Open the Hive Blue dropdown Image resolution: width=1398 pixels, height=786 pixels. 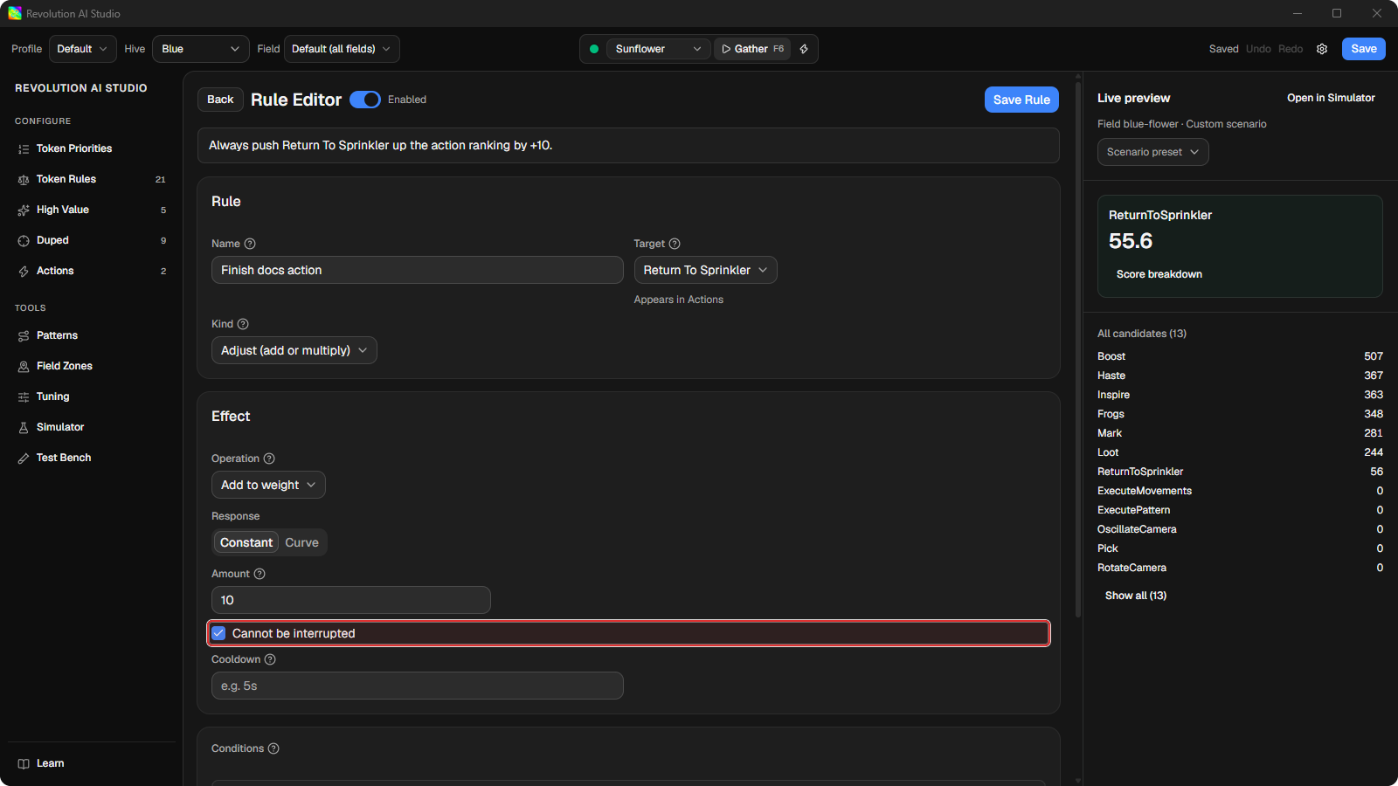[x=200, y=49]
